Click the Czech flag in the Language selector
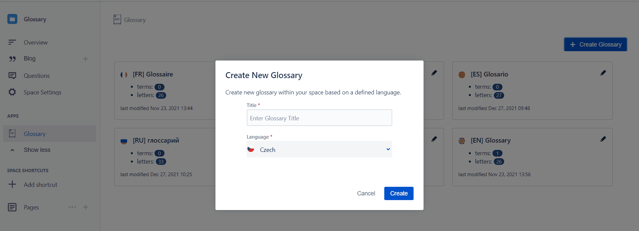Screen dimensions: 639x231 [252, 149]
